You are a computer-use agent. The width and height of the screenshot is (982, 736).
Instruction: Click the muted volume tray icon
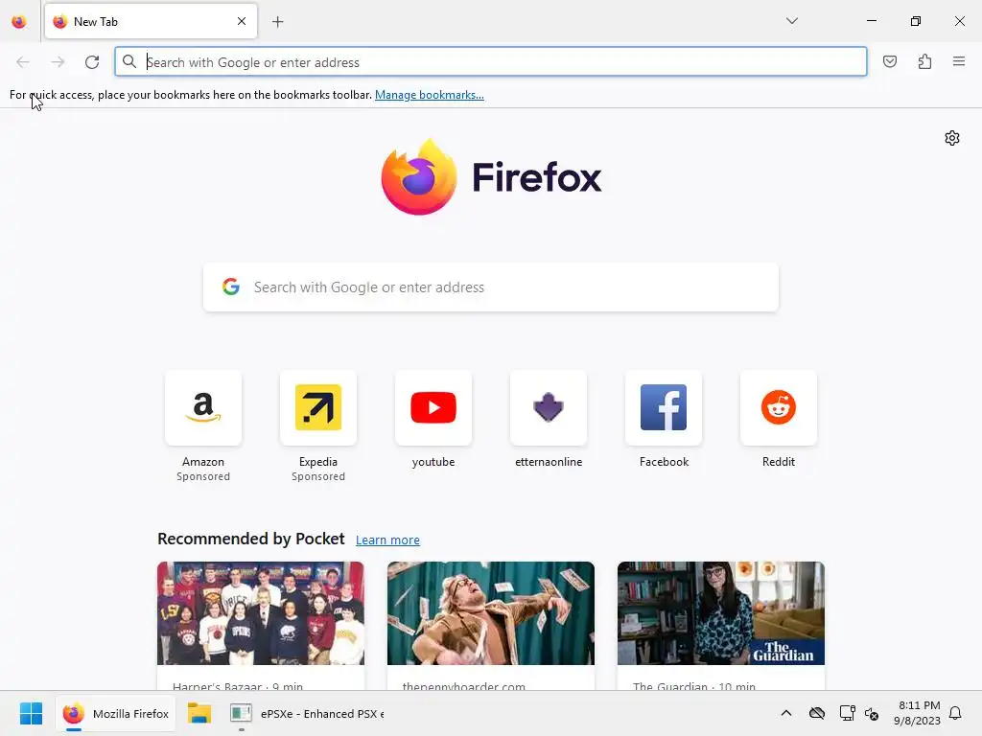(871, 713)
